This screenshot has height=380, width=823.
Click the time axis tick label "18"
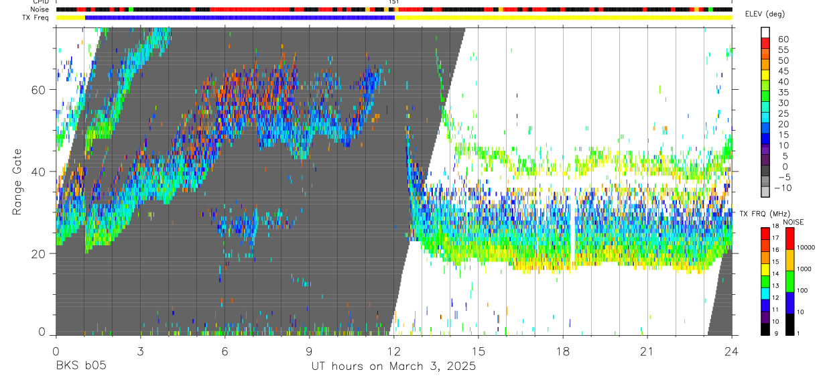pos(563,351)
